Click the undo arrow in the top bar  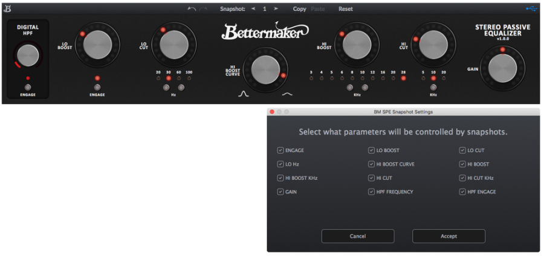click(x=192, y=9)
